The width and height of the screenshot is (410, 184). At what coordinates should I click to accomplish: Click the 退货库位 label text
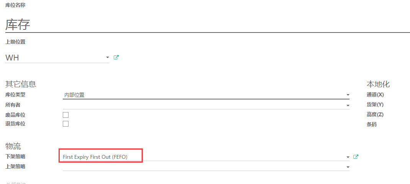click(15, 124)
